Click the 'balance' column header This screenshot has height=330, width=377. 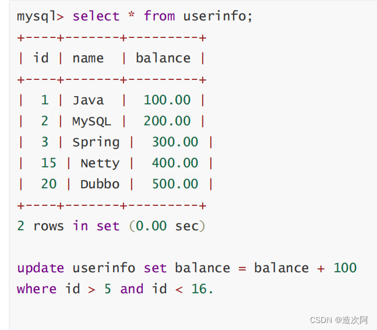pos(163,58)
